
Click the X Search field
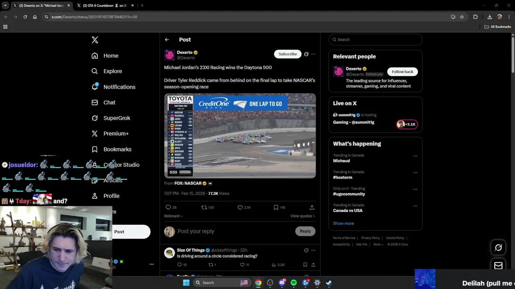[375, 40]
